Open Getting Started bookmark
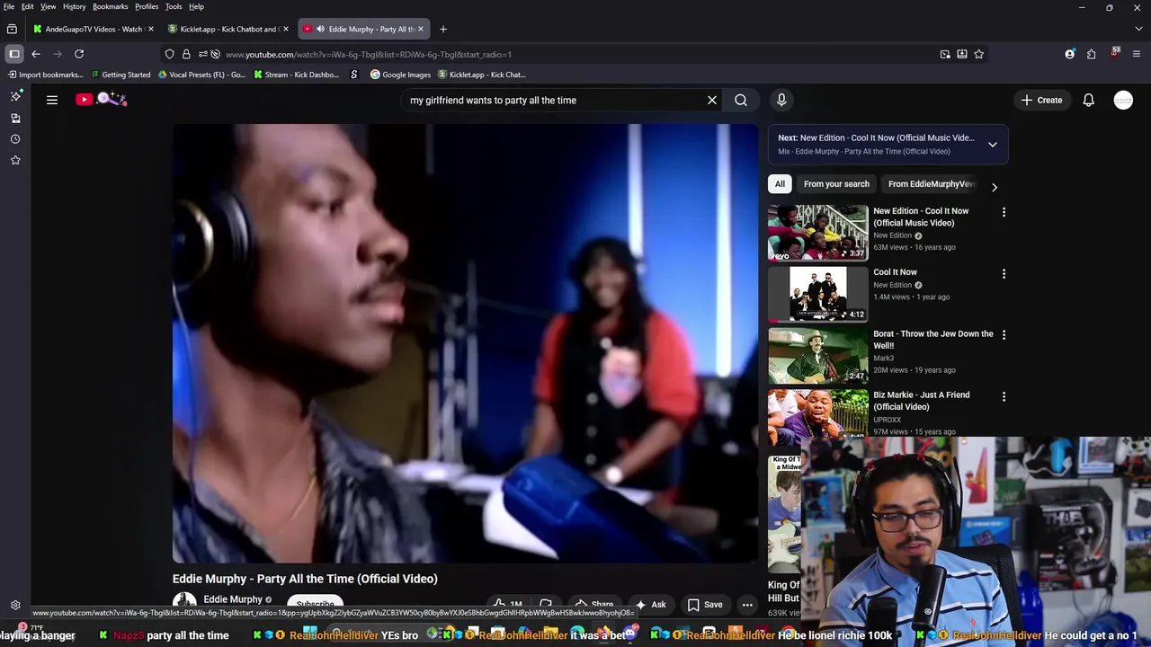 [x=120, y=75]
